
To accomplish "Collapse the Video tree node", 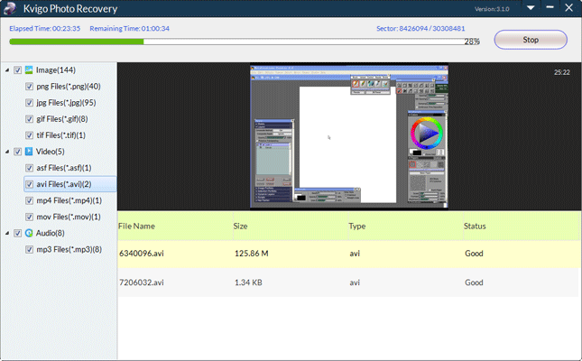I will pyautogui.click(x=7, y=152).
